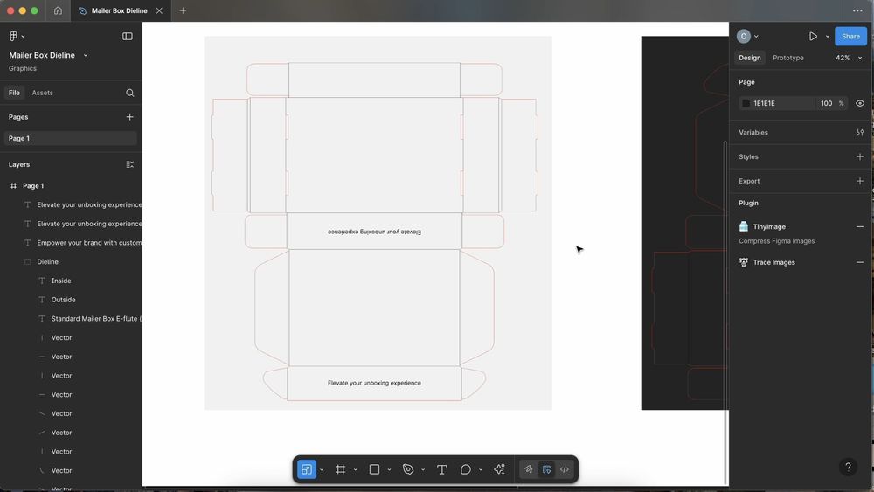Click the Present play button
This screenshot has width=874, height=492.
(813, 36)
